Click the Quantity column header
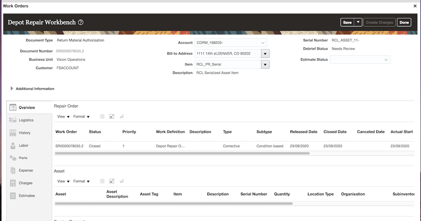 coord(282,194)
